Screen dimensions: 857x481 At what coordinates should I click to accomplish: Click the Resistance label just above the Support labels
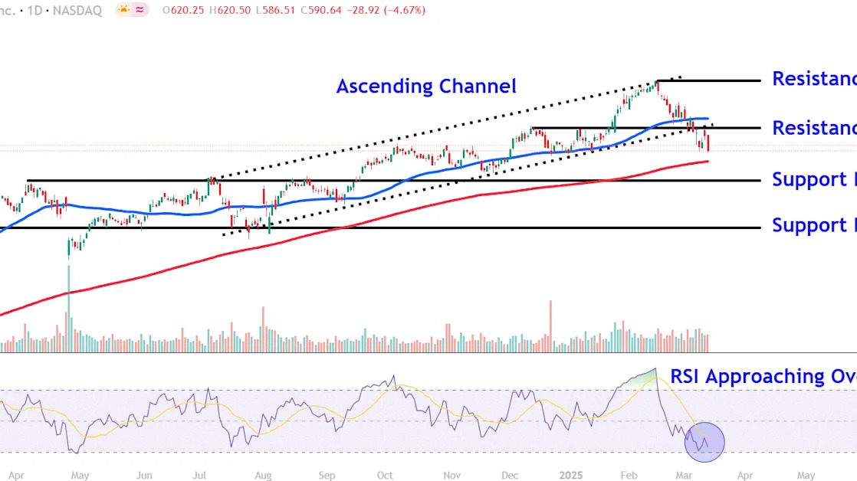[x=814, y=128]
